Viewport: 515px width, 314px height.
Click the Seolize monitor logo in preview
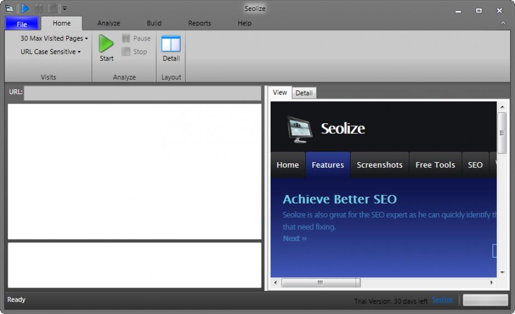click(x=299, y=129)
